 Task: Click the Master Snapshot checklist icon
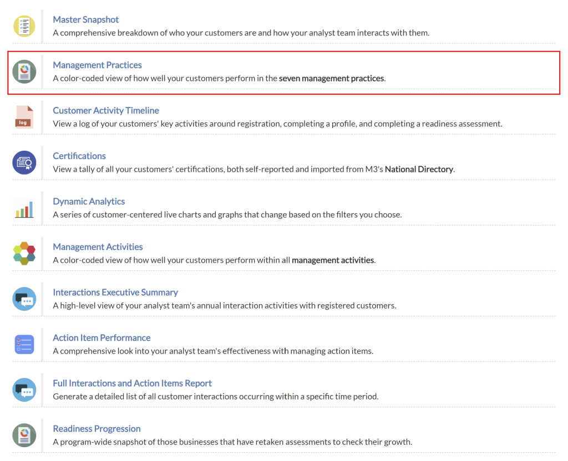click(24, 26)
